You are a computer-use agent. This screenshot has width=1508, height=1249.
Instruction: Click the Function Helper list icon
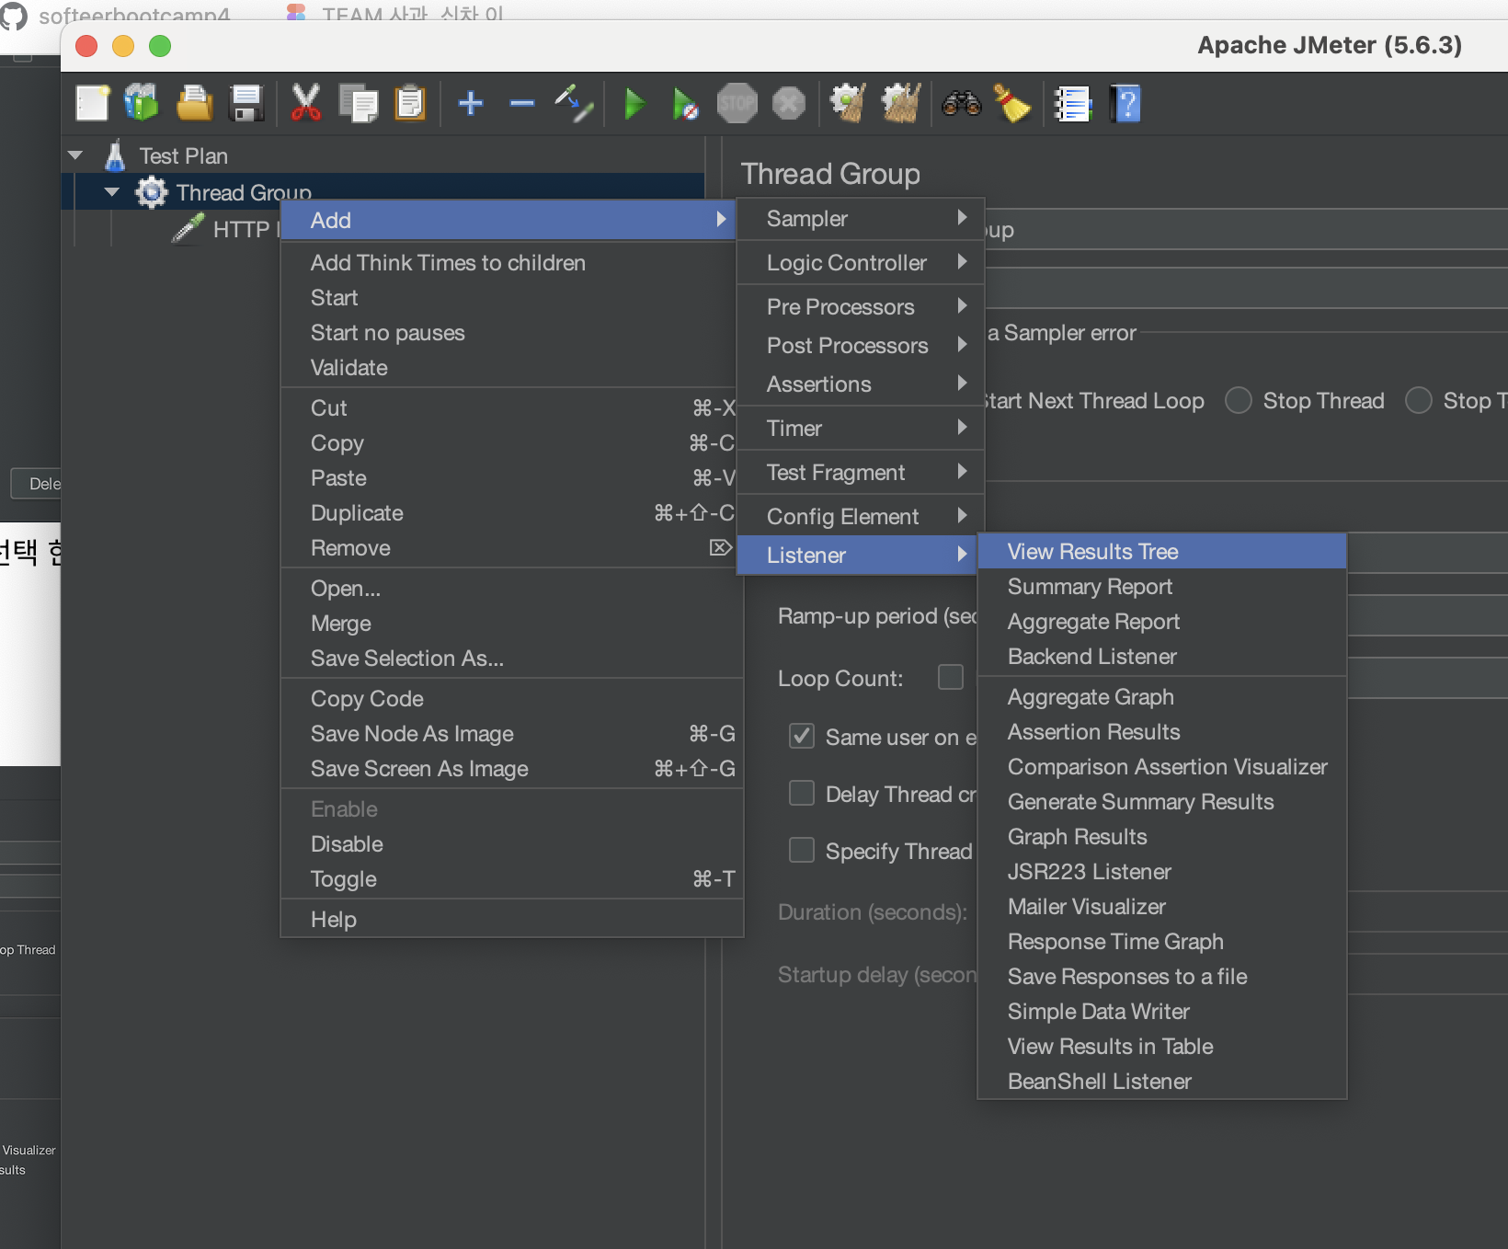click(1072, 103)
